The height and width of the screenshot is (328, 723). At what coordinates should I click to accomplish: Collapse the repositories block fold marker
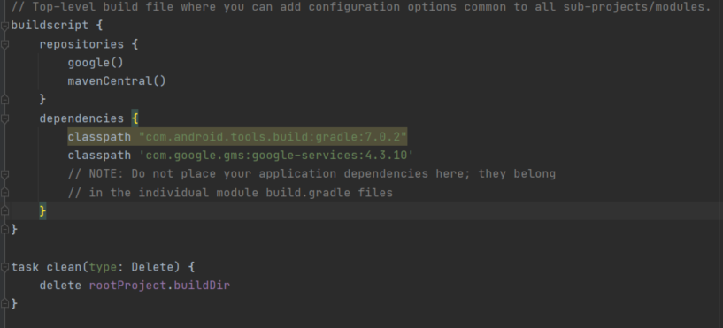pos(4,45)
